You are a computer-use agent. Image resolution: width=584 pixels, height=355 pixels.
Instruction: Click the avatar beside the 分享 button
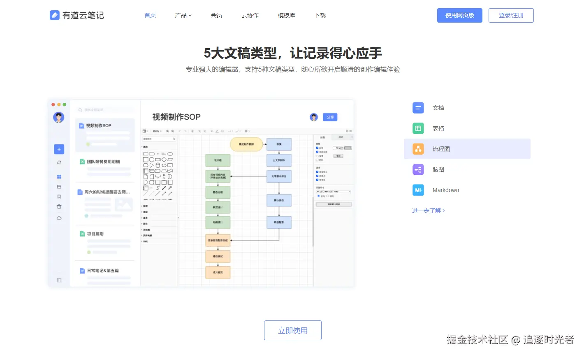[x=314, y=117]
